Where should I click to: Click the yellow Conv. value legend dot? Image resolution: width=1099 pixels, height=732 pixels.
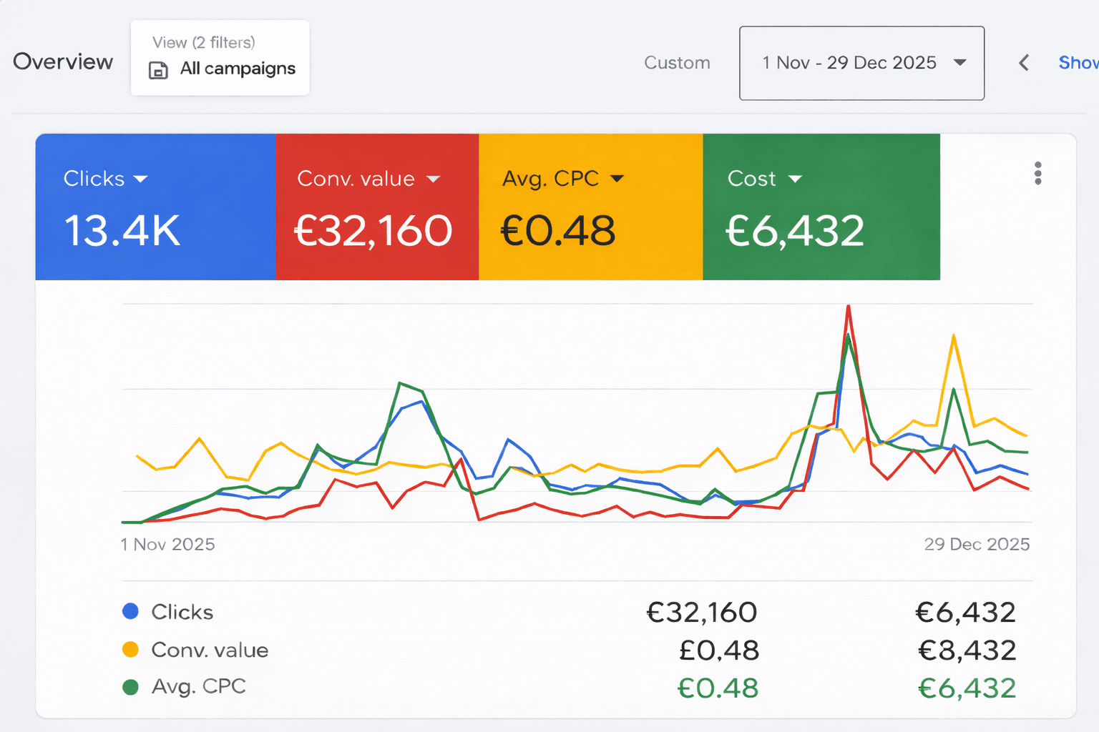[x=130, y=649]
